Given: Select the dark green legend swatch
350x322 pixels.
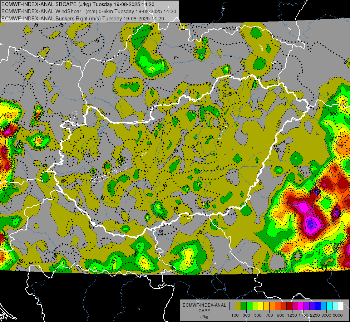Looking at the screenshot, I should tap(243, 306).
